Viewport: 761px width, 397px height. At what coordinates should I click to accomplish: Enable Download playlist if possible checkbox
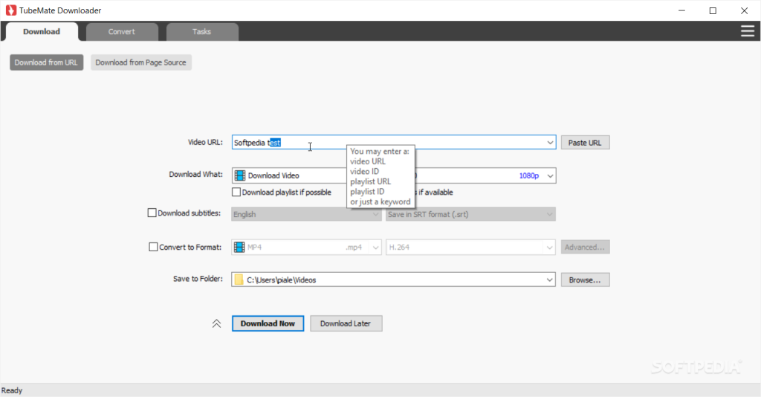click(236, 193)
